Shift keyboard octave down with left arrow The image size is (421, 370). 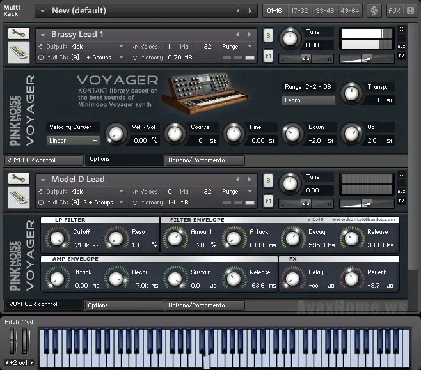(7, 363)
